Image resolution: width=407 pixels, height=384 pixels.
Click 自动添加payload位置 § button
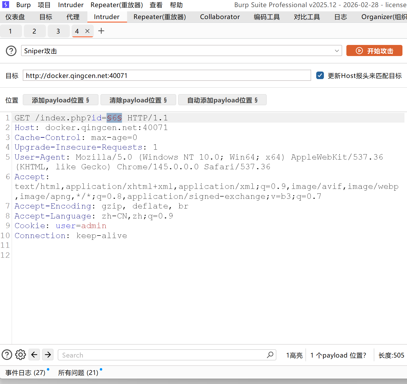[222, 100]
